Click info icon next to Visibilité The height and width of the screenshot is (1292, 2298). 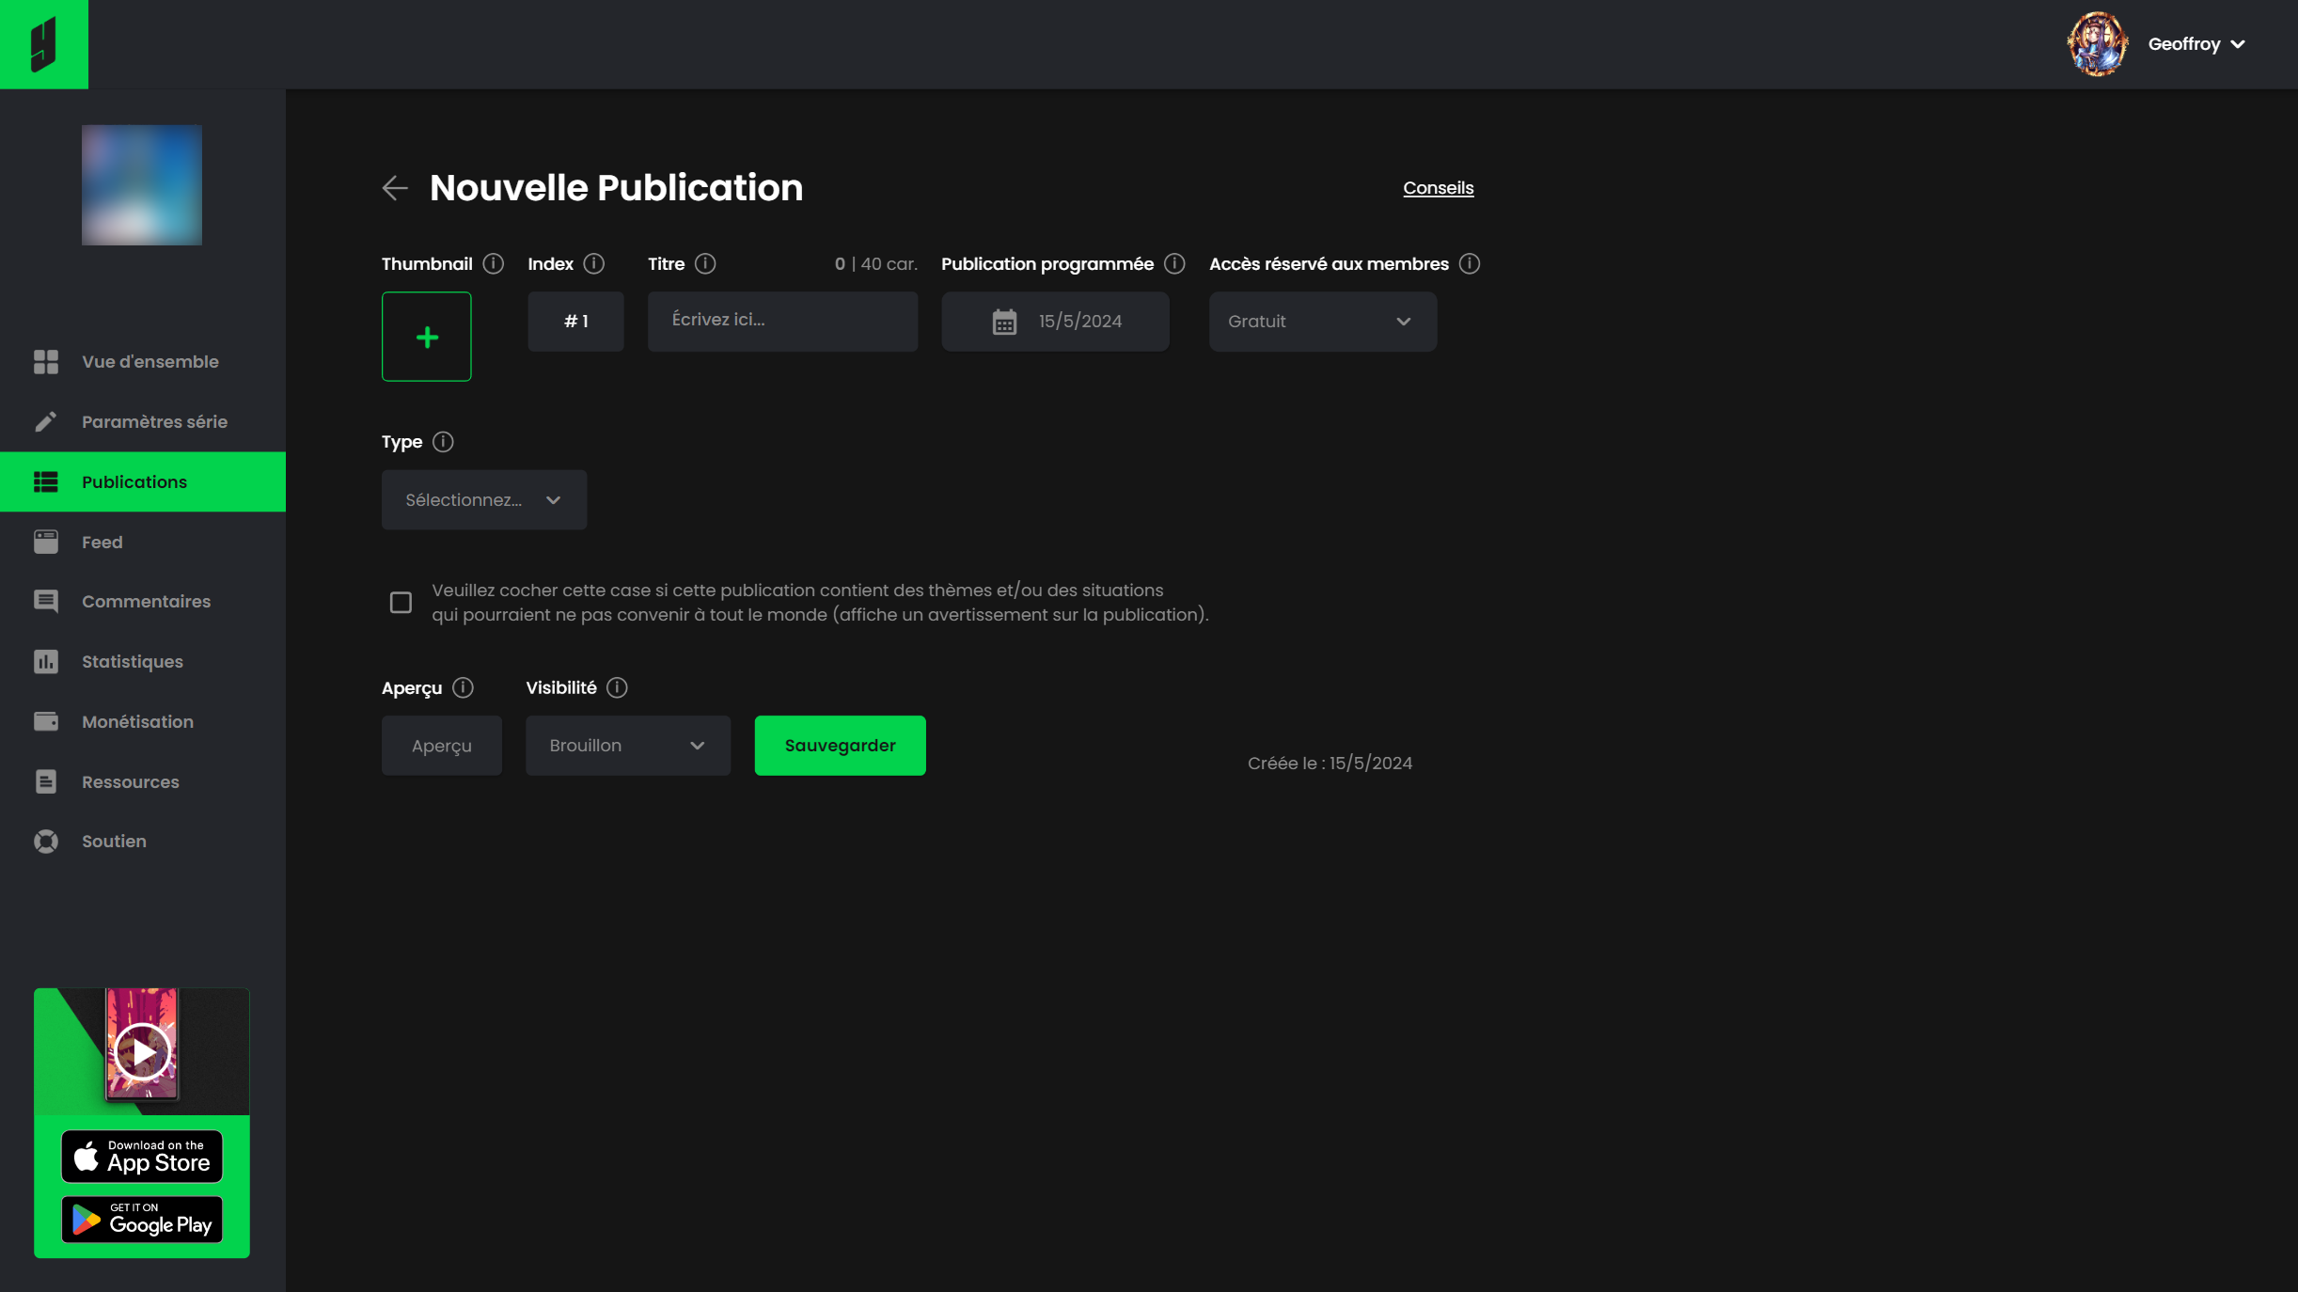click(617, 688)
